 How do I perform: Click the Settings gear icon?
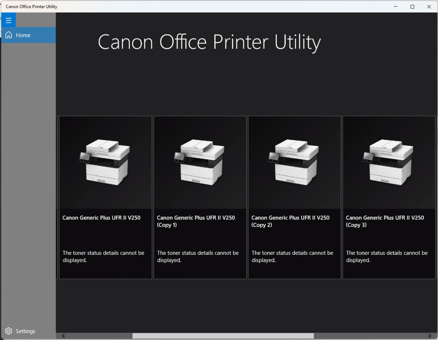click(x=9, y=331)
